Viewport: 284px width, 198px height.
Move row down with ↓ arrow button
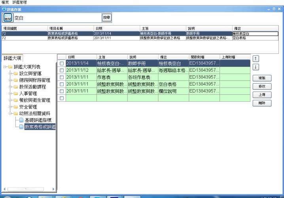point(255,66)
